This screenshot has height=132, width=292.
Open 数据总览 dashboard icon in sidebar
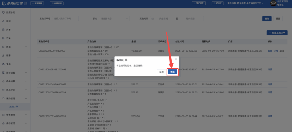pos(3,13)
